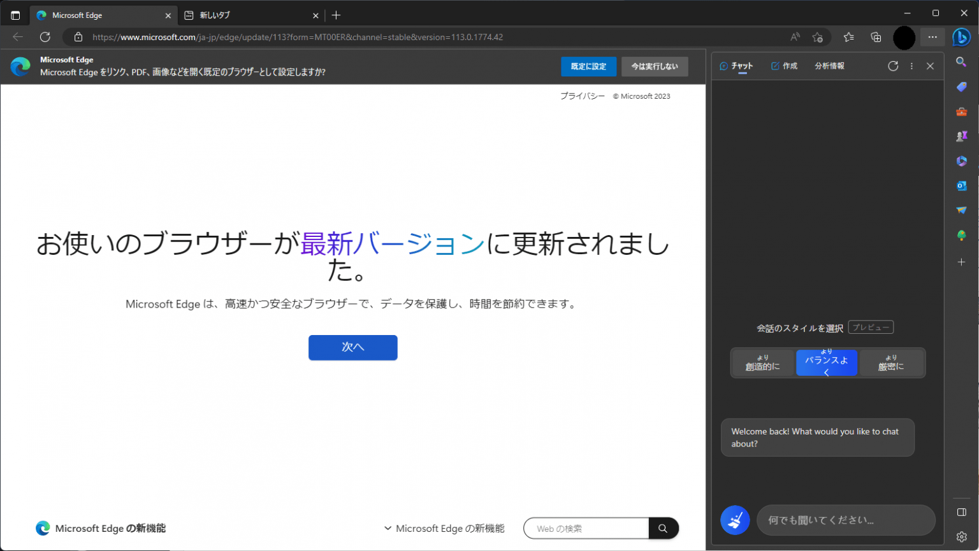Screen dimensions: 979x551
Task: Switch to the 分析情報 tab
Action: 829,66
